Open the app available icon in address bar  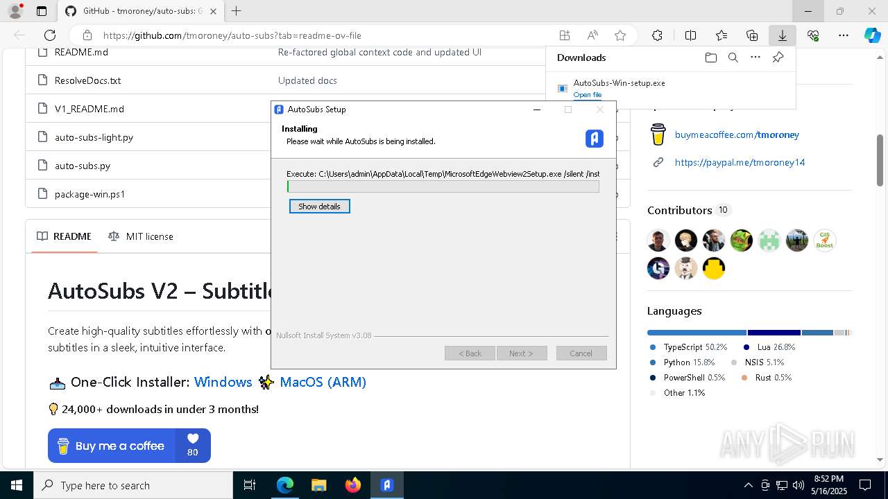tap(565, 35)
